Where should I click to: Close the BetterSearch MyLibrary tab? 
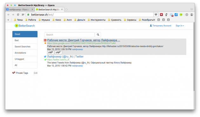tap(62, 9)
